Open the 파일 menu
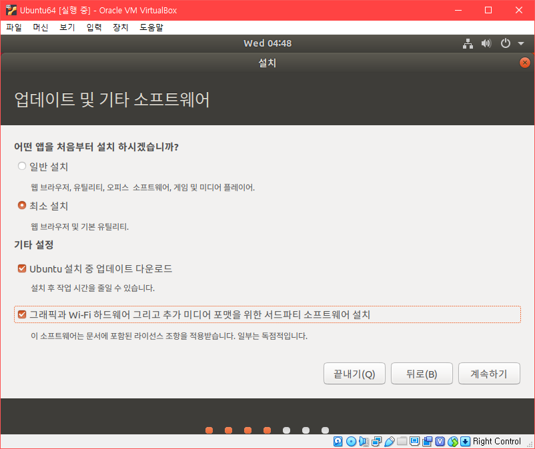 pos(14,27)
